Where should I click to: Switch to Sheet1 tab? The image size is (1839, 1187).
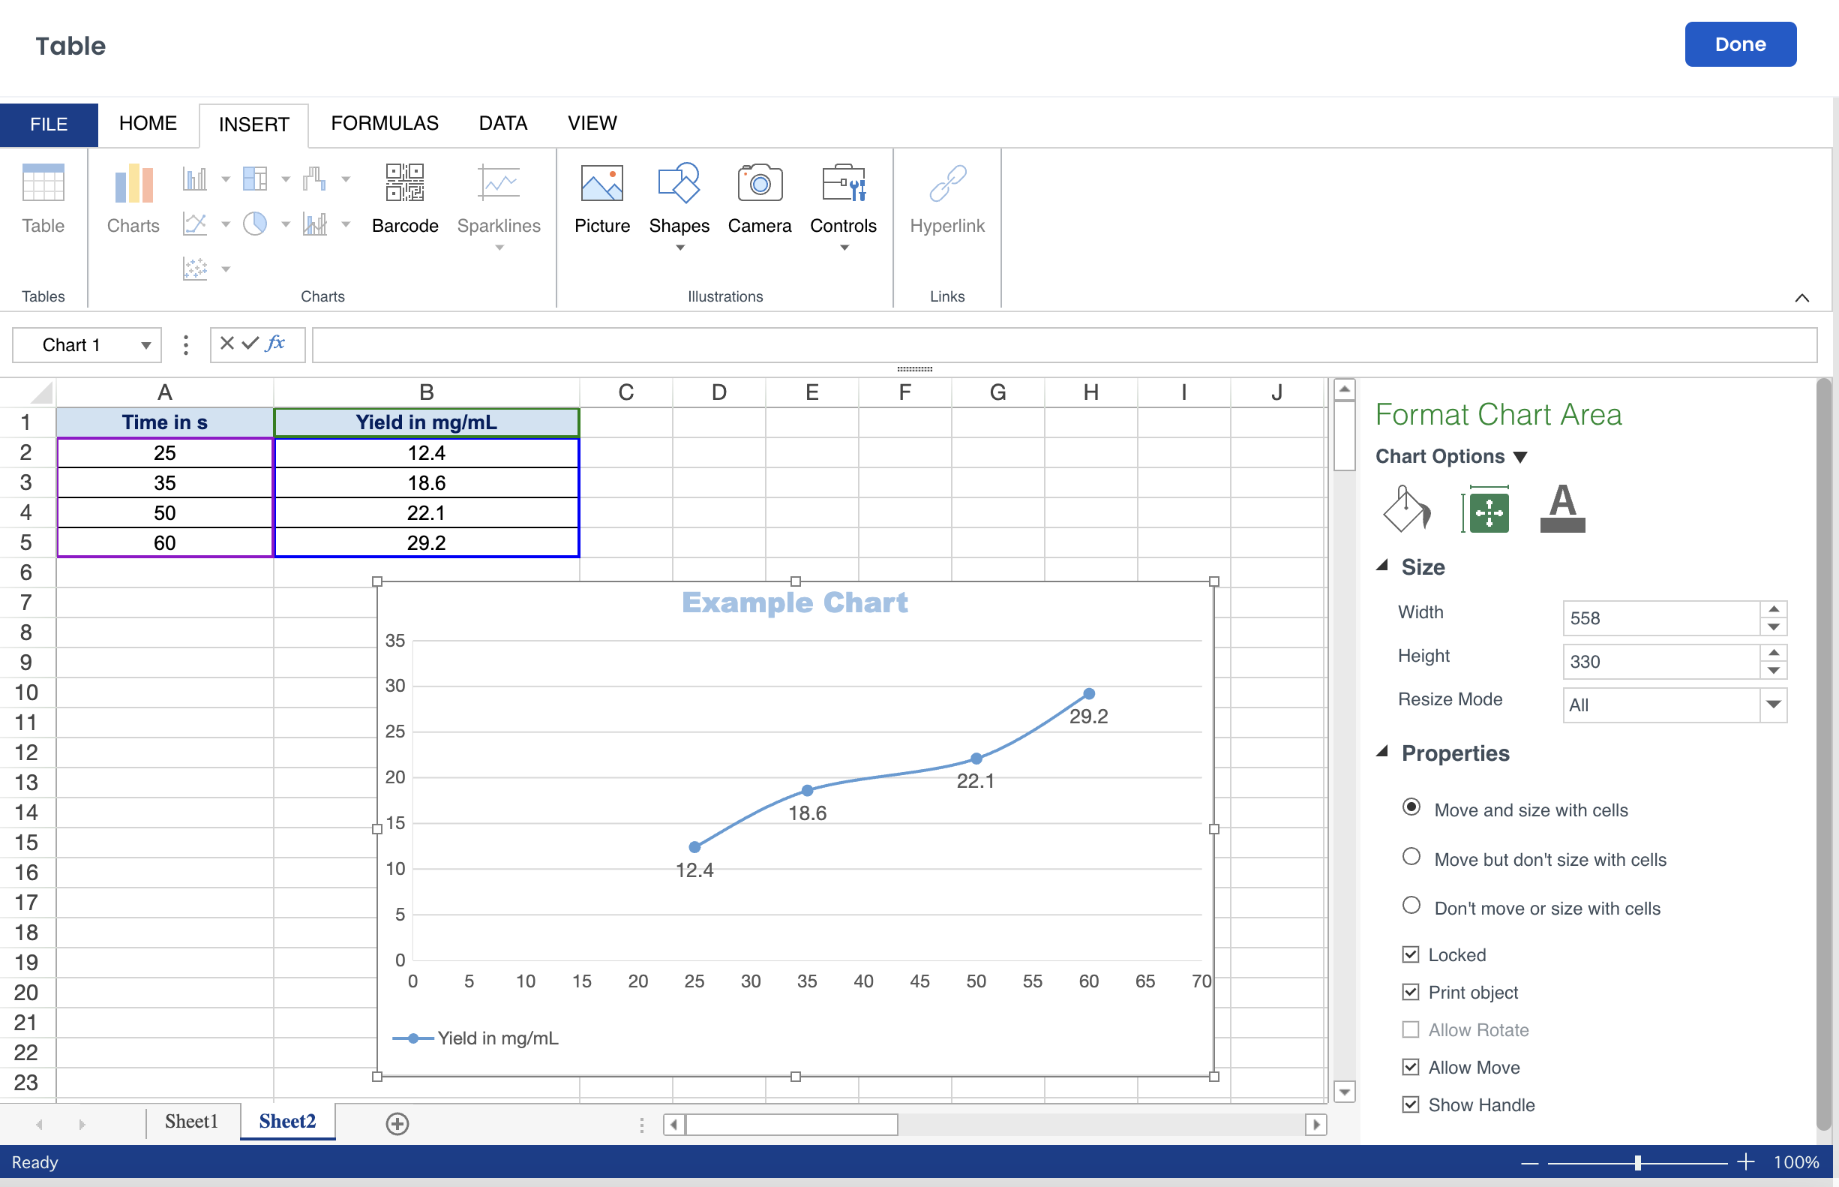[191, 1122]
